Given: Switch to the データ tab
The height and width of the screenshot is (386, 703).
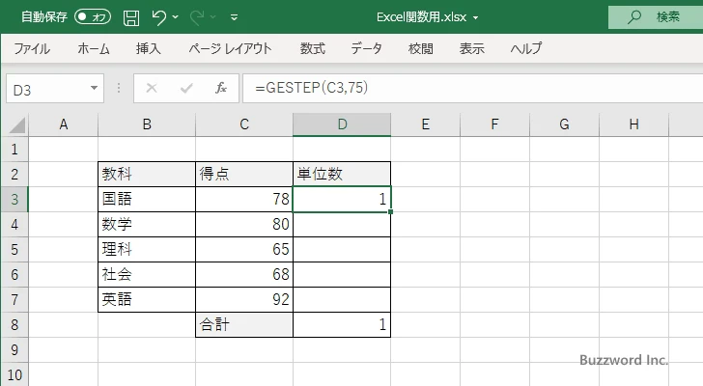Looking at the screenshot, I should (366, 48).
